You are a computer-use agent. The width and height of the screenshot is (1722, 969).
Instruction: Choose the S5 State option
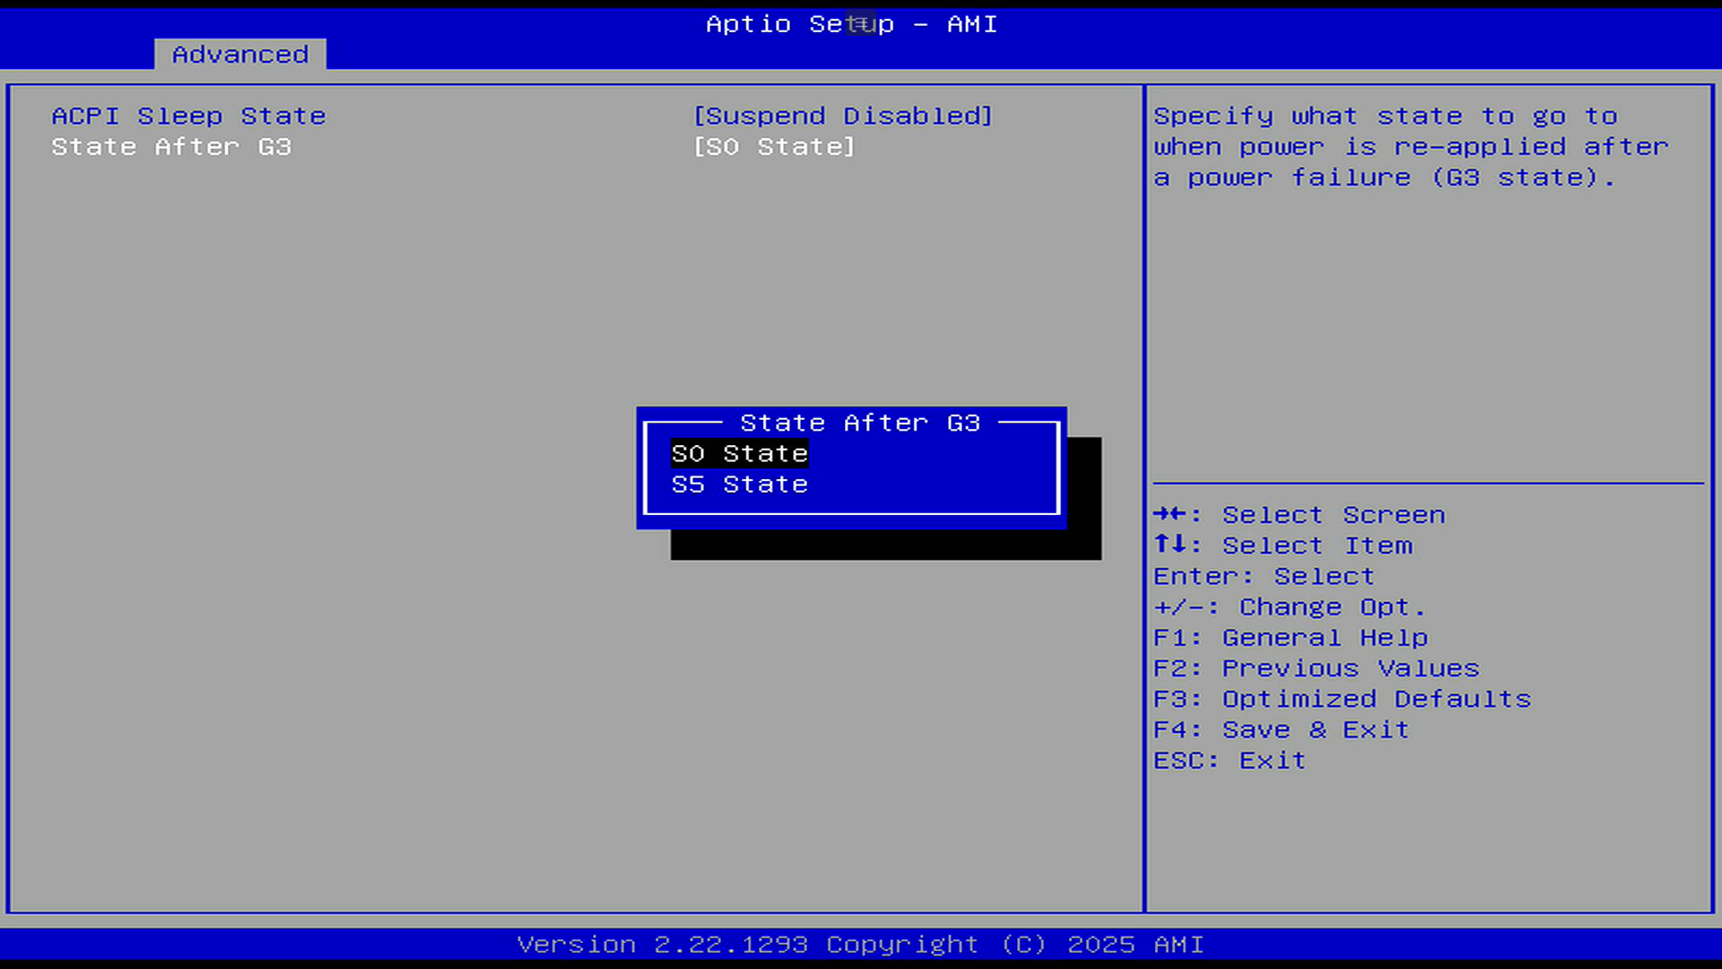click(739, 484)
